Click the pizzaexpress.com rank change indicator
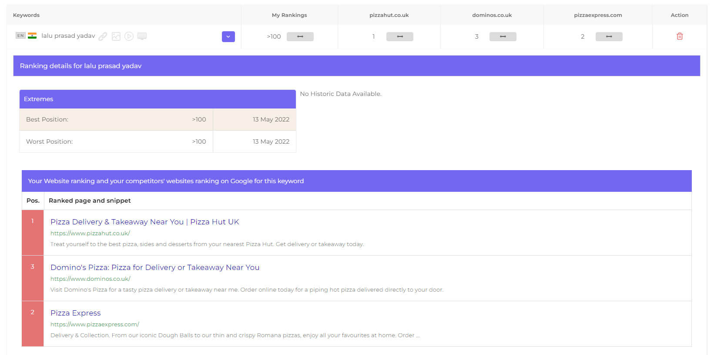 coord(609,36)
